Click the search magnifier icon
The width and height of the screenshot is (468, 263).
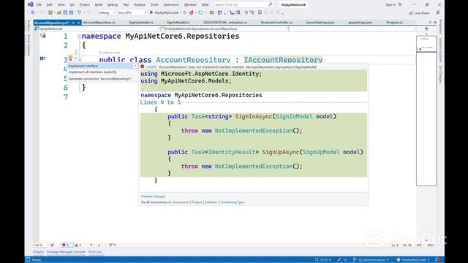[x=271, y=4]
